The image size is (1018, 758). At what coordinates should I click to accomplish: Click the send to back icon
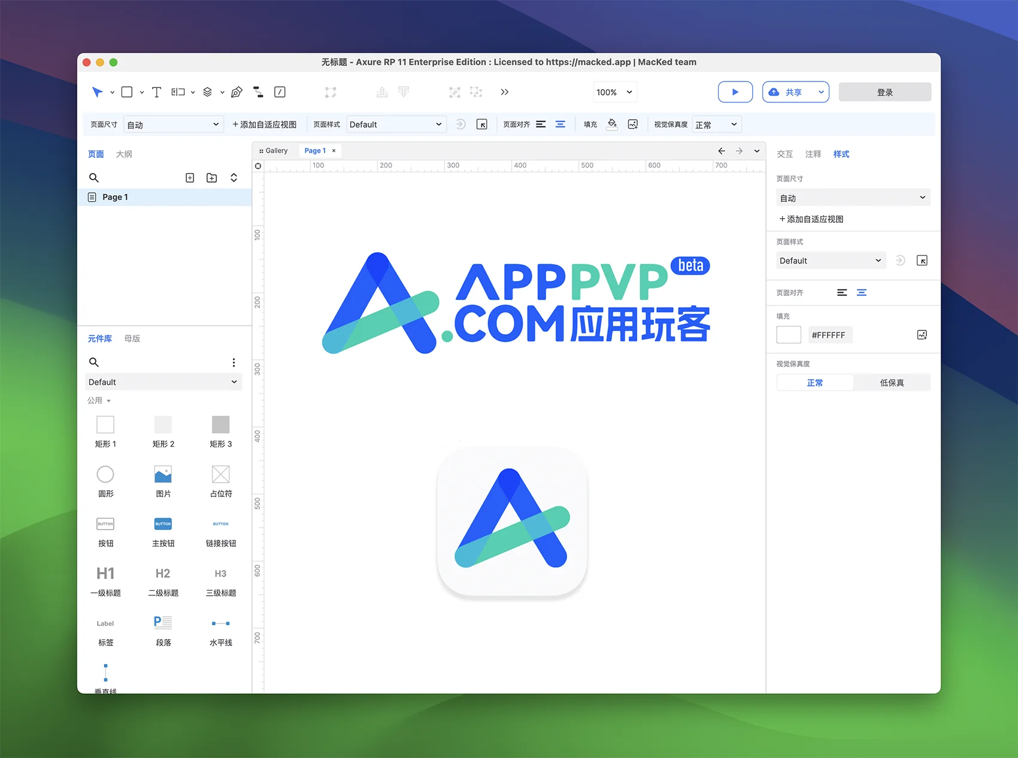404,92
